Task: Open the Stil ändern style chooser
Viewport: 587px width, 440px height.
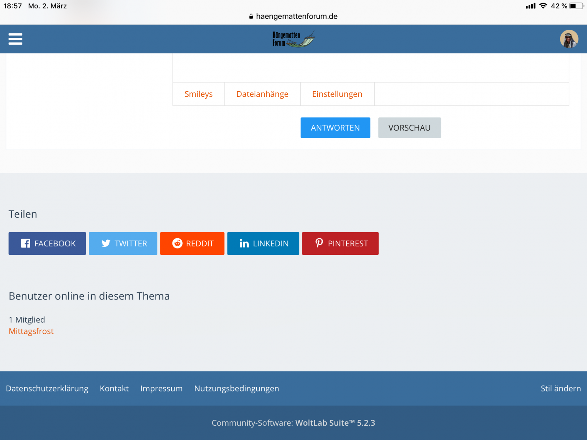Action: 561,389
